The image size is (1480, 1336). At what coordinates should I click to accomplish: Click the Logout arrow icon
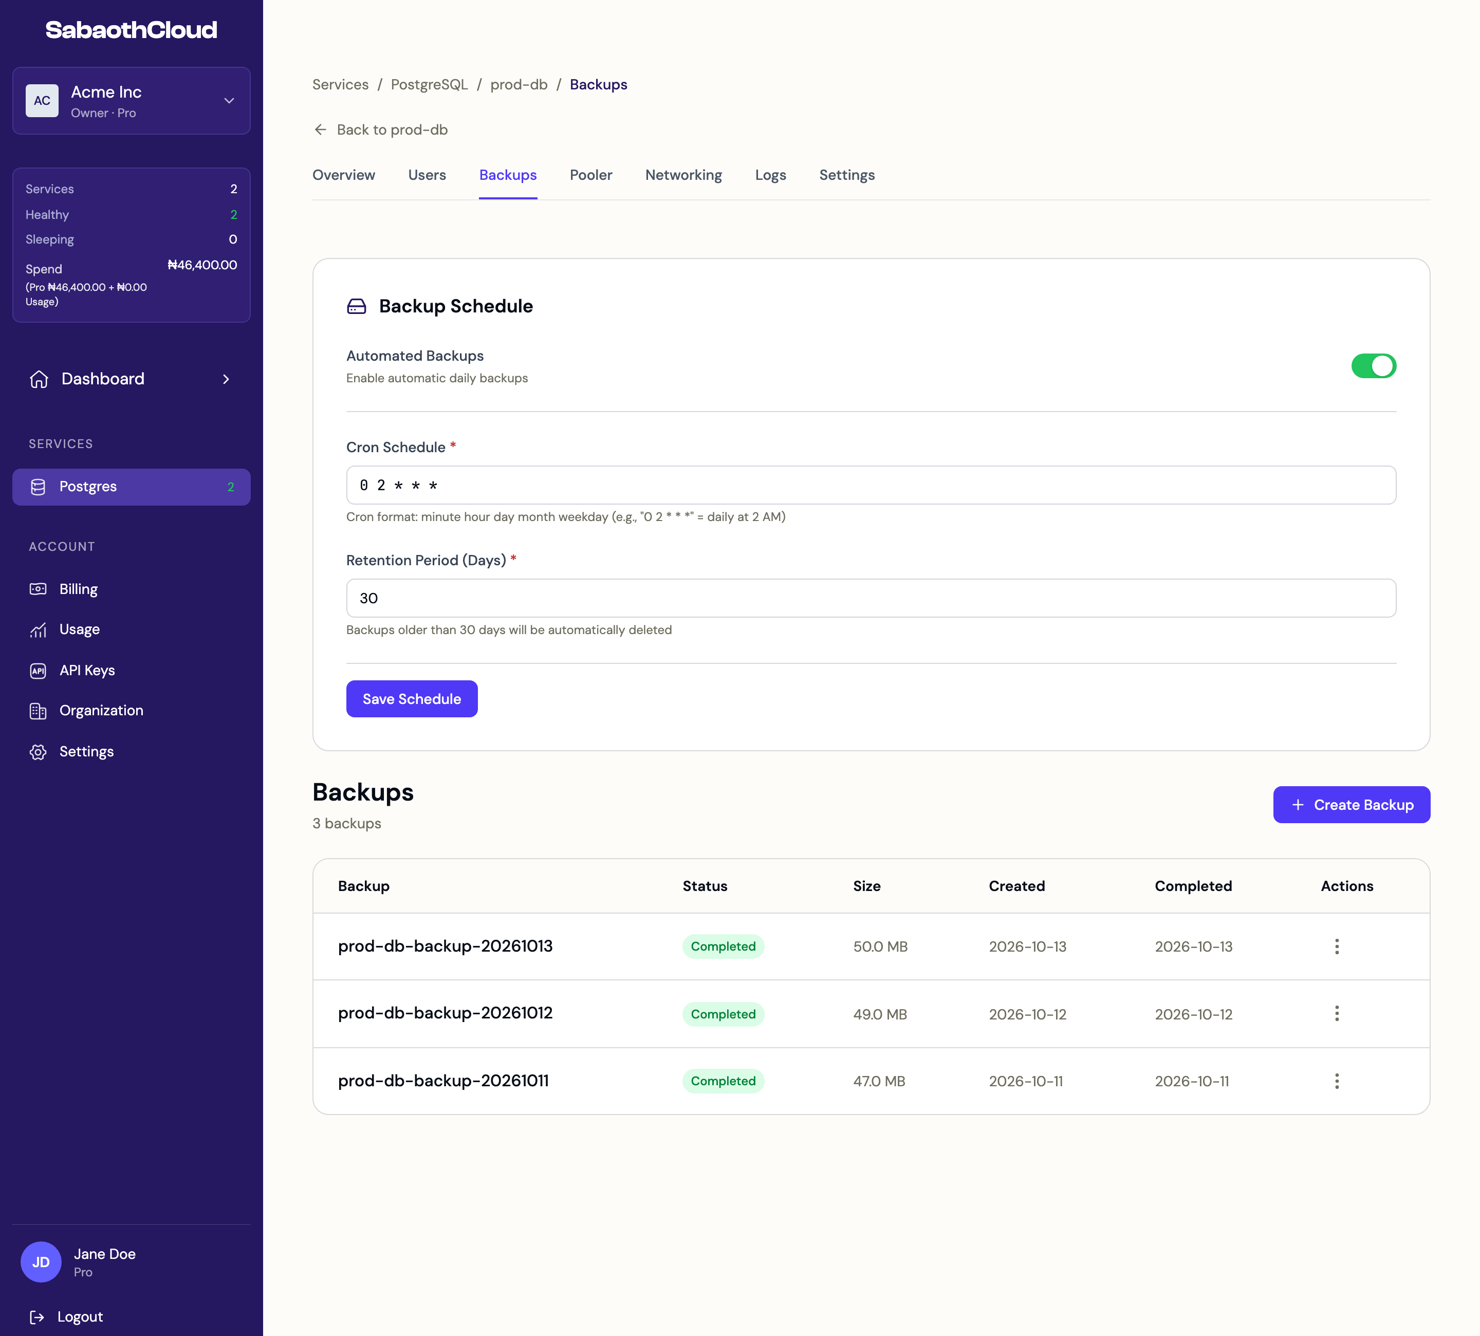pyautogui.click(x=38, y=1317)
